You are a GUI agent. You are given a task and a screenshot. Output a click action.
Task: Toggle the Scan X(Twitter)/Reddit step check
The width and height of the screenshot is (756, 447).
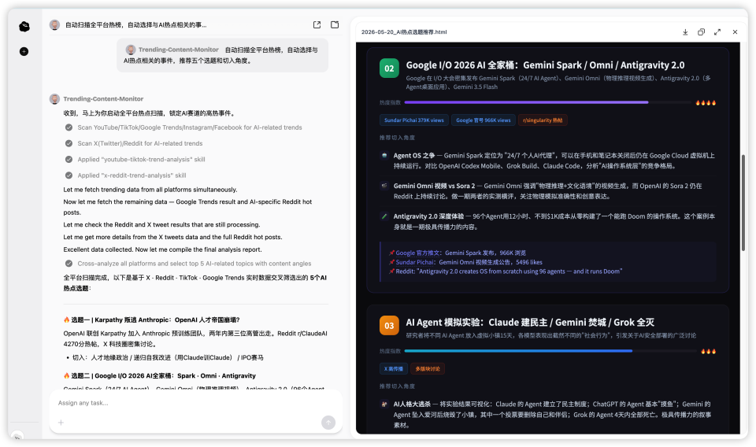(x=69, y=143)
